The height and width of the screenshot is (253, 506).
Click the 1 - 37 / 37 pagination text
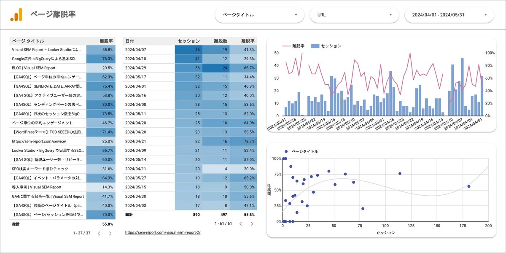click(x=82, y=233)
